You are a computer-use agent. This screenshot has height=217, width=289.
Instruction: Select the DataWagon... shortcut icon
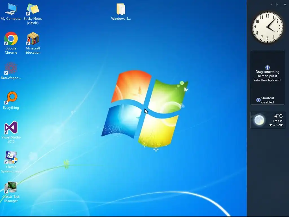tap(11, 71)
